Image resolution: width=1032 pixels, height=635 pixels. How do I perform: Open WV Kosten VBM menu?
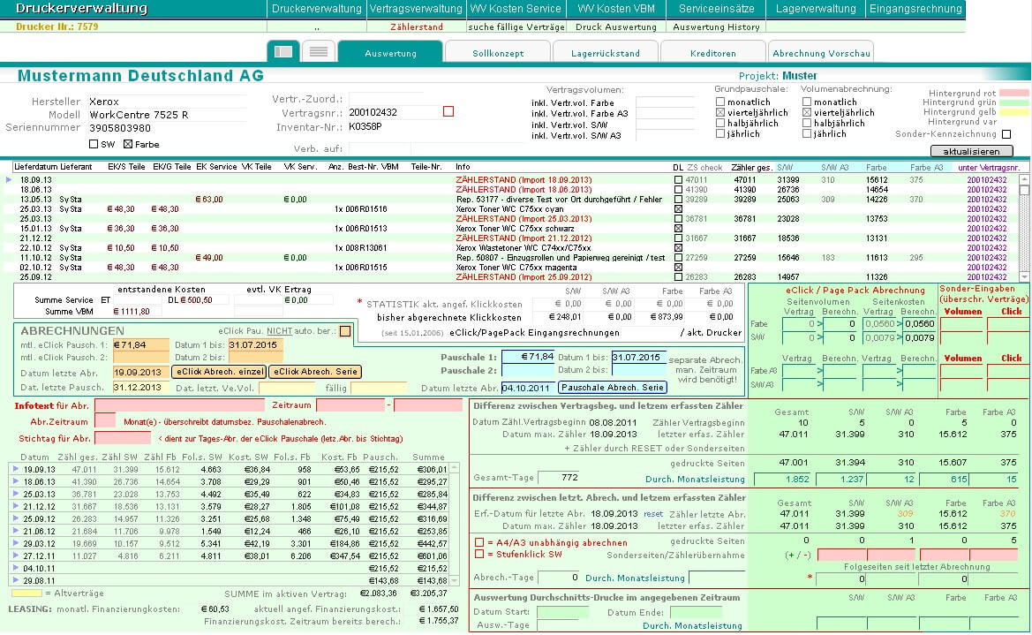point(615,9)
